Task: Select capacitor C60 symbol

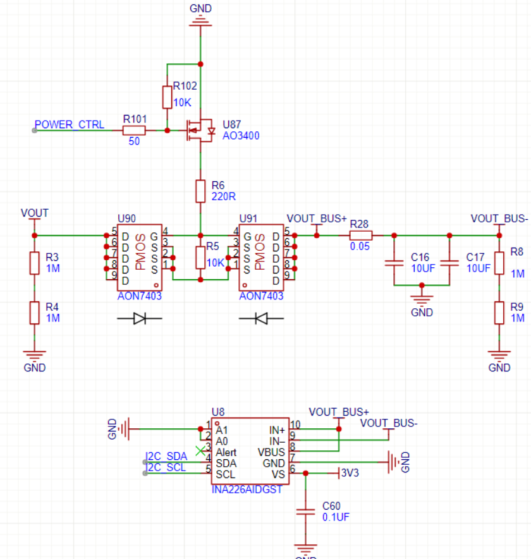Action: tap(305, 512)
